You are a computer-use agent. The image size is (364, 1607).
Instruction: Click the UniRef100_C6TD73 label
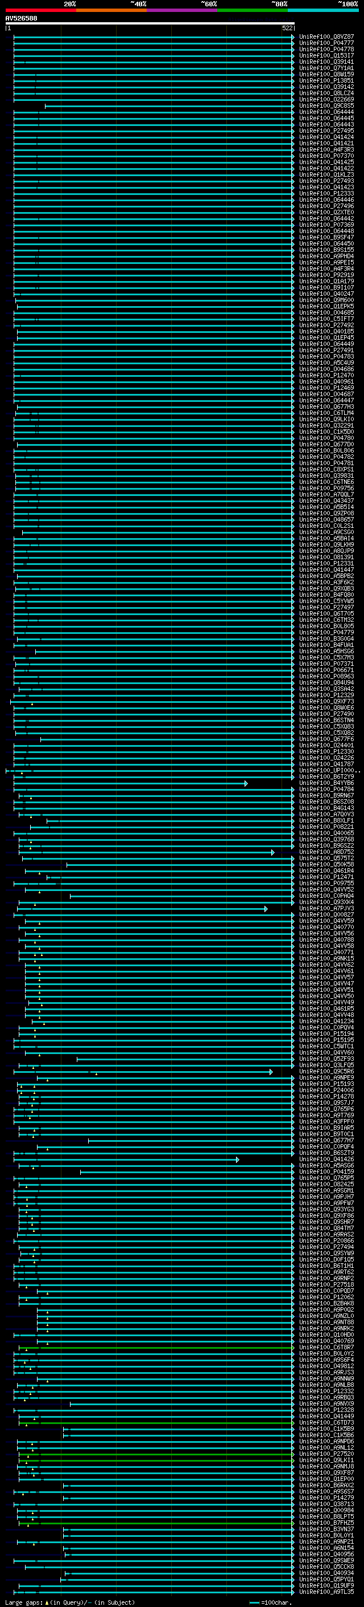(x=326, y=1422)
